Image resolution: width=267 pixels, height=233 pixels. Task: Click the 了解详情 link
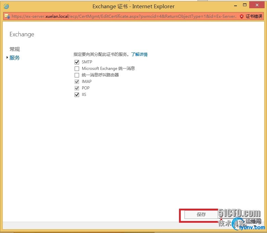tap(139, 54)
